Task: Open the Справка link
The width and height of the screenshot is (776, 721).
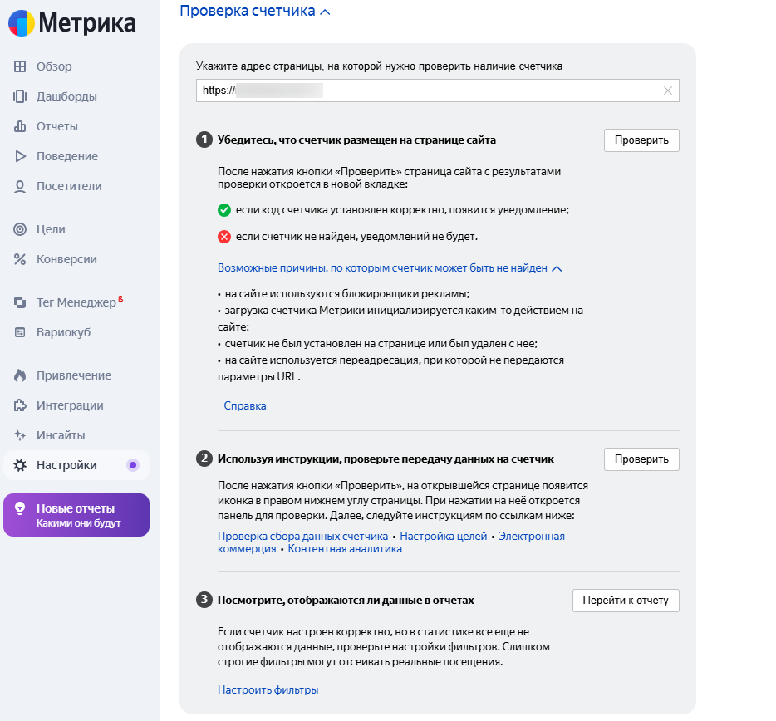Action: pyautogui.click(x=245, y=406)
